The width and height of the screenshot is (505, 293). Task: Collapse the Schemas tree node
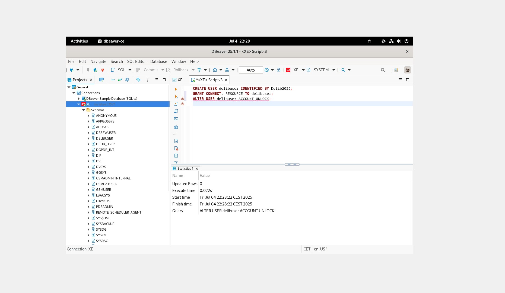pyautogui.click(x=84, y=110)
